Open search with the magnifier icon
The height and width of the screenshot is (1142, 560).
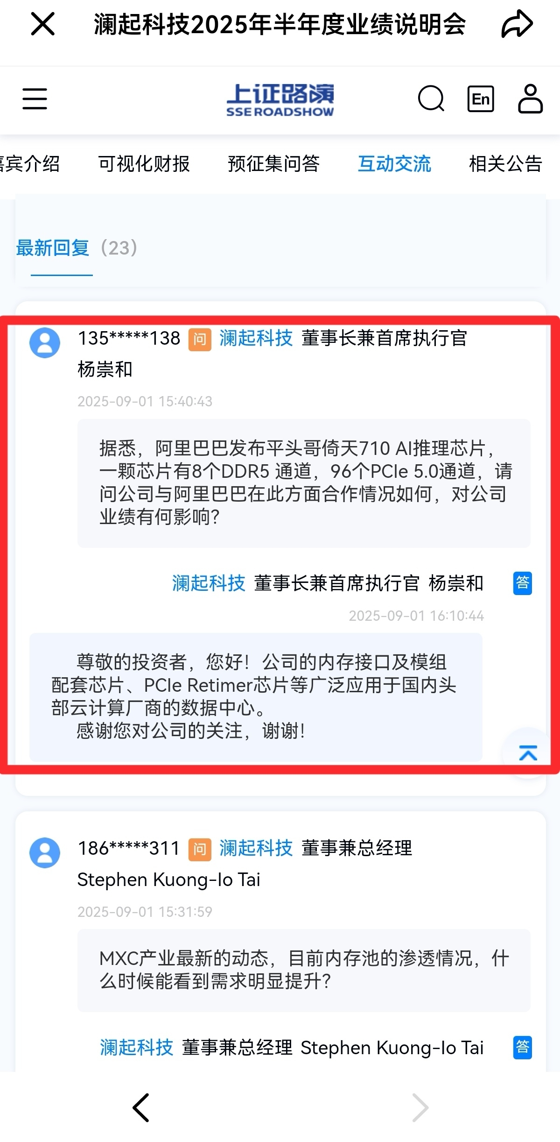click(431, 99)
